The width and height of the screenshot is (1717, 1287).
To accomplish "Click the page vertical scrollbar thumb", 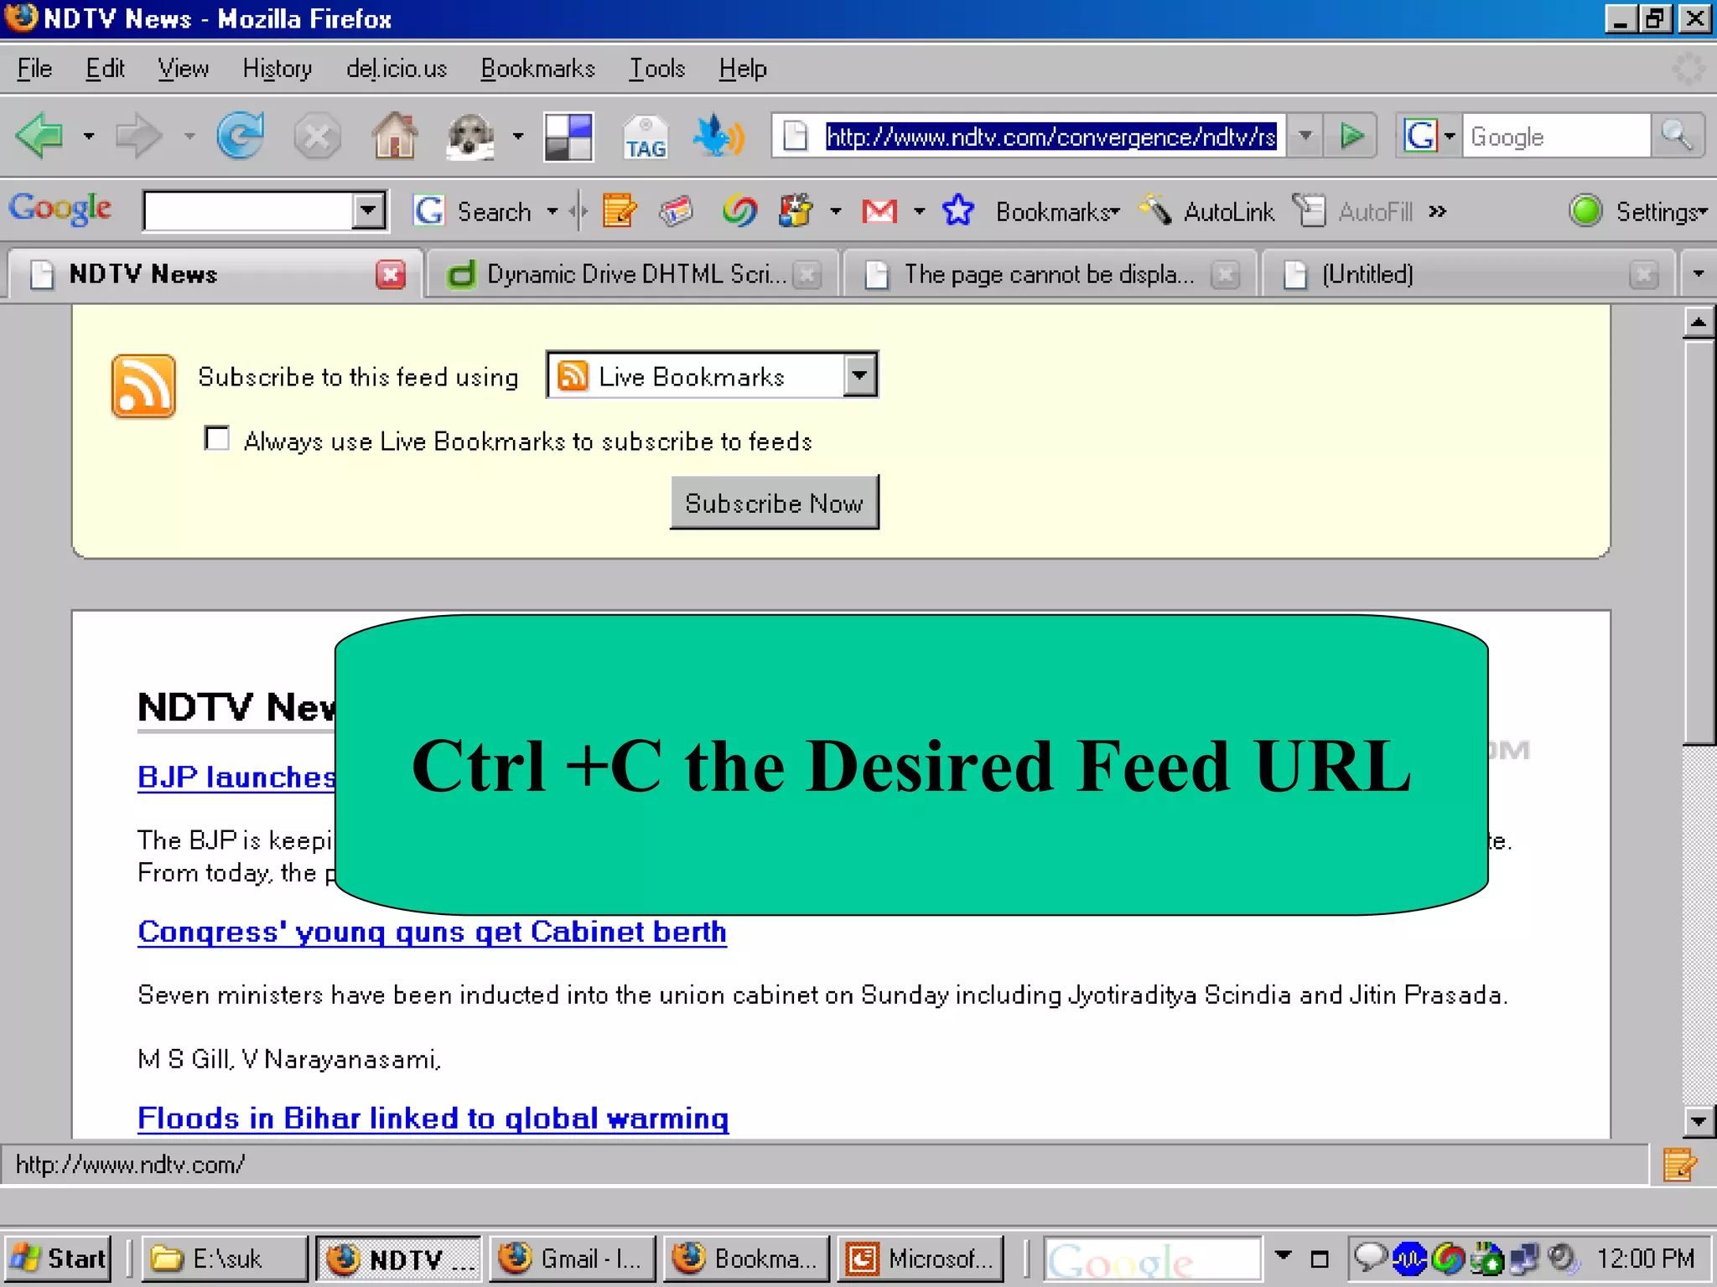I will 1699,541.
